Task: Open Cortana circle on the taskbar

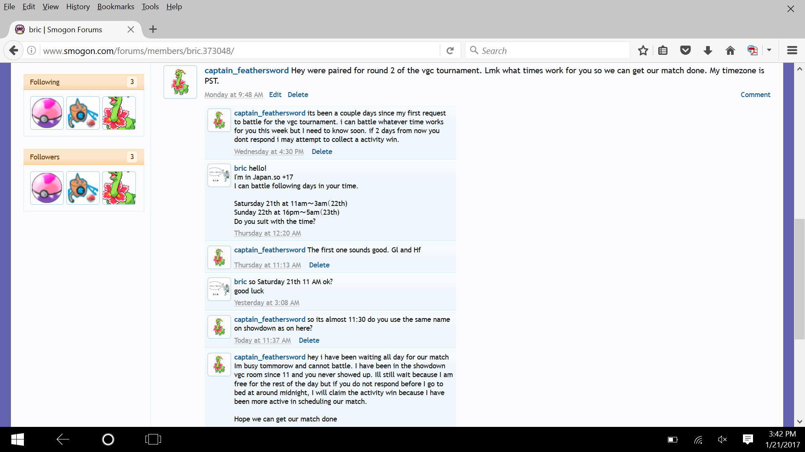Action: tap(108, 439)
